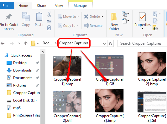Screen dimensions: 167x124
Task: Switch to the View ribbon tab
Action: pos(59,6)
